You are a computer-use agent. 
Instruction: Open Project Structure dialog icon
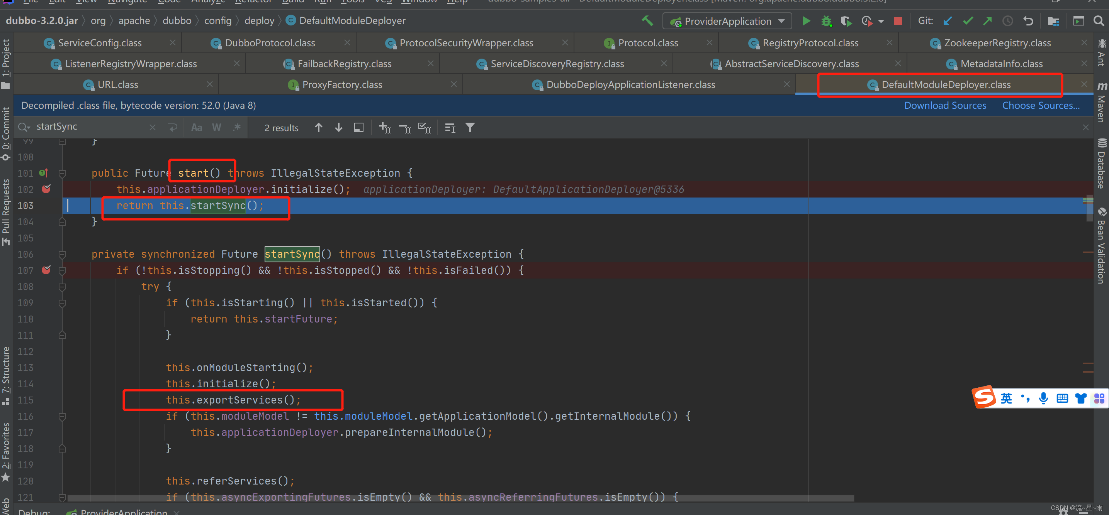pyautogui.click(x=1053, y=20)
